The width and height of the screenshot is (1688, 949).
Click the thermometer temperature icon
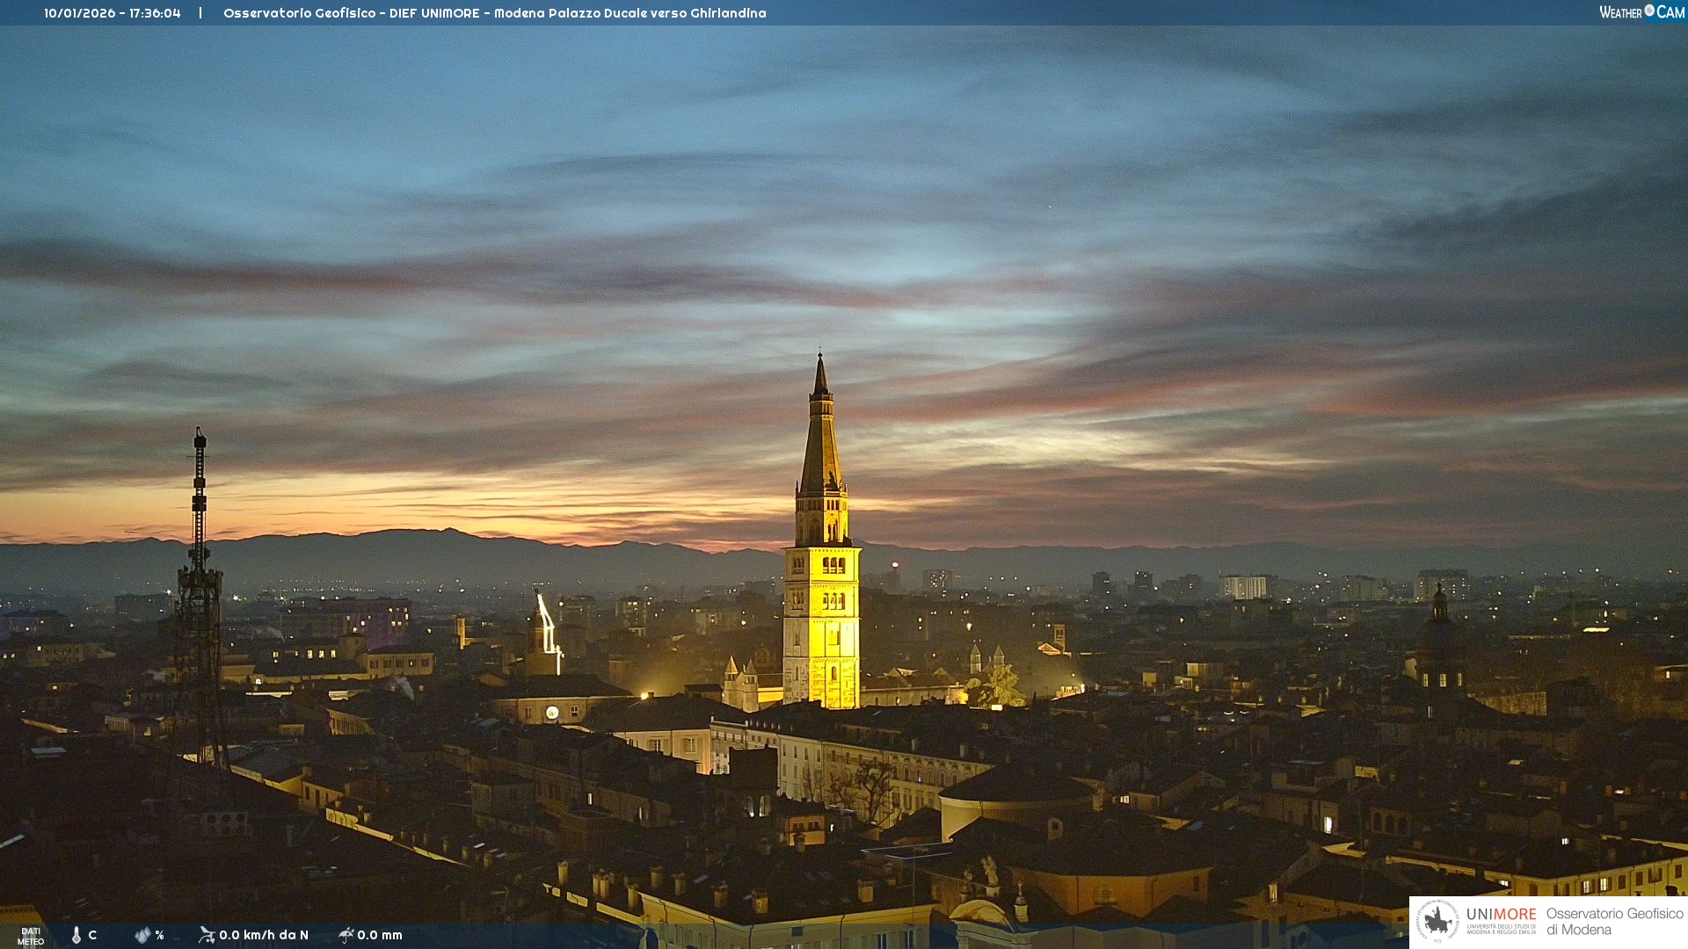pyautogui.click(x=76, y=935)
